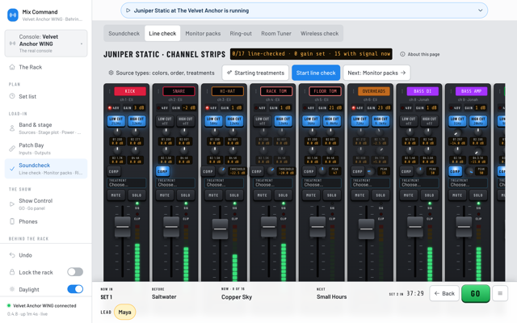Open the Console Velvet Anchor WING selector

pyautogui.click(x=46, y=44)
